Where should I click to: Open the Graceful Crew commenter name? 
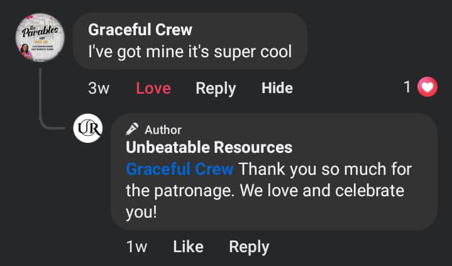(x=140, y=30)
